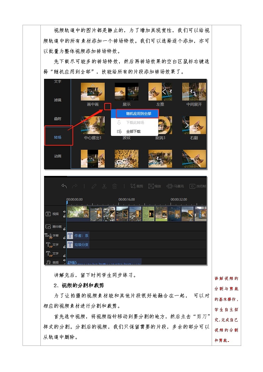Click the 作者 subtitle clip
263x372 pixels.
tap(78, 236)
